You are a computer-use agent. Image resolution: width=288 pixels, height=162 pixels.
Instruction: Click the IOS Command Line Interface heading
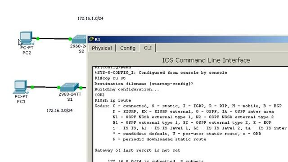pos(206,60)
